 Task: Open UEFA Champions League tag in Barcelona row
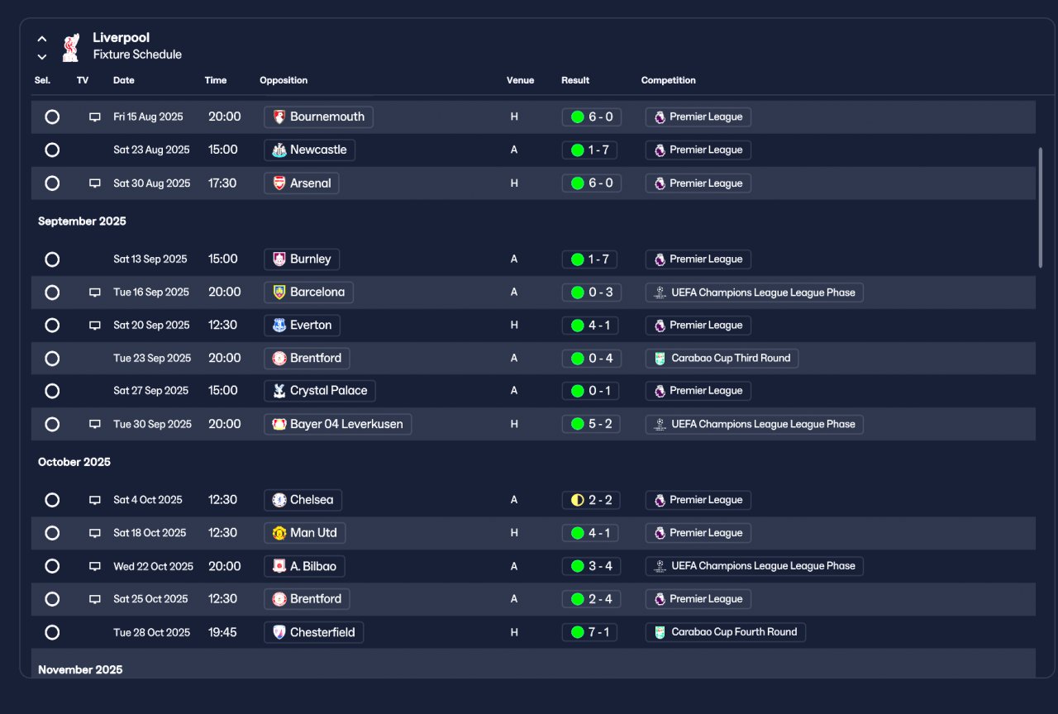[x=755, y=292]
